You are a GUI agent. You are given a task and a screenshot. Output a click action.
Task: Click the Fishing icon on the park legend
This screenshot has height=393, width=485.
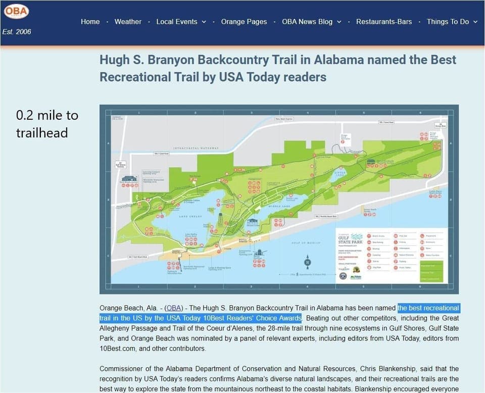point(396,242)
